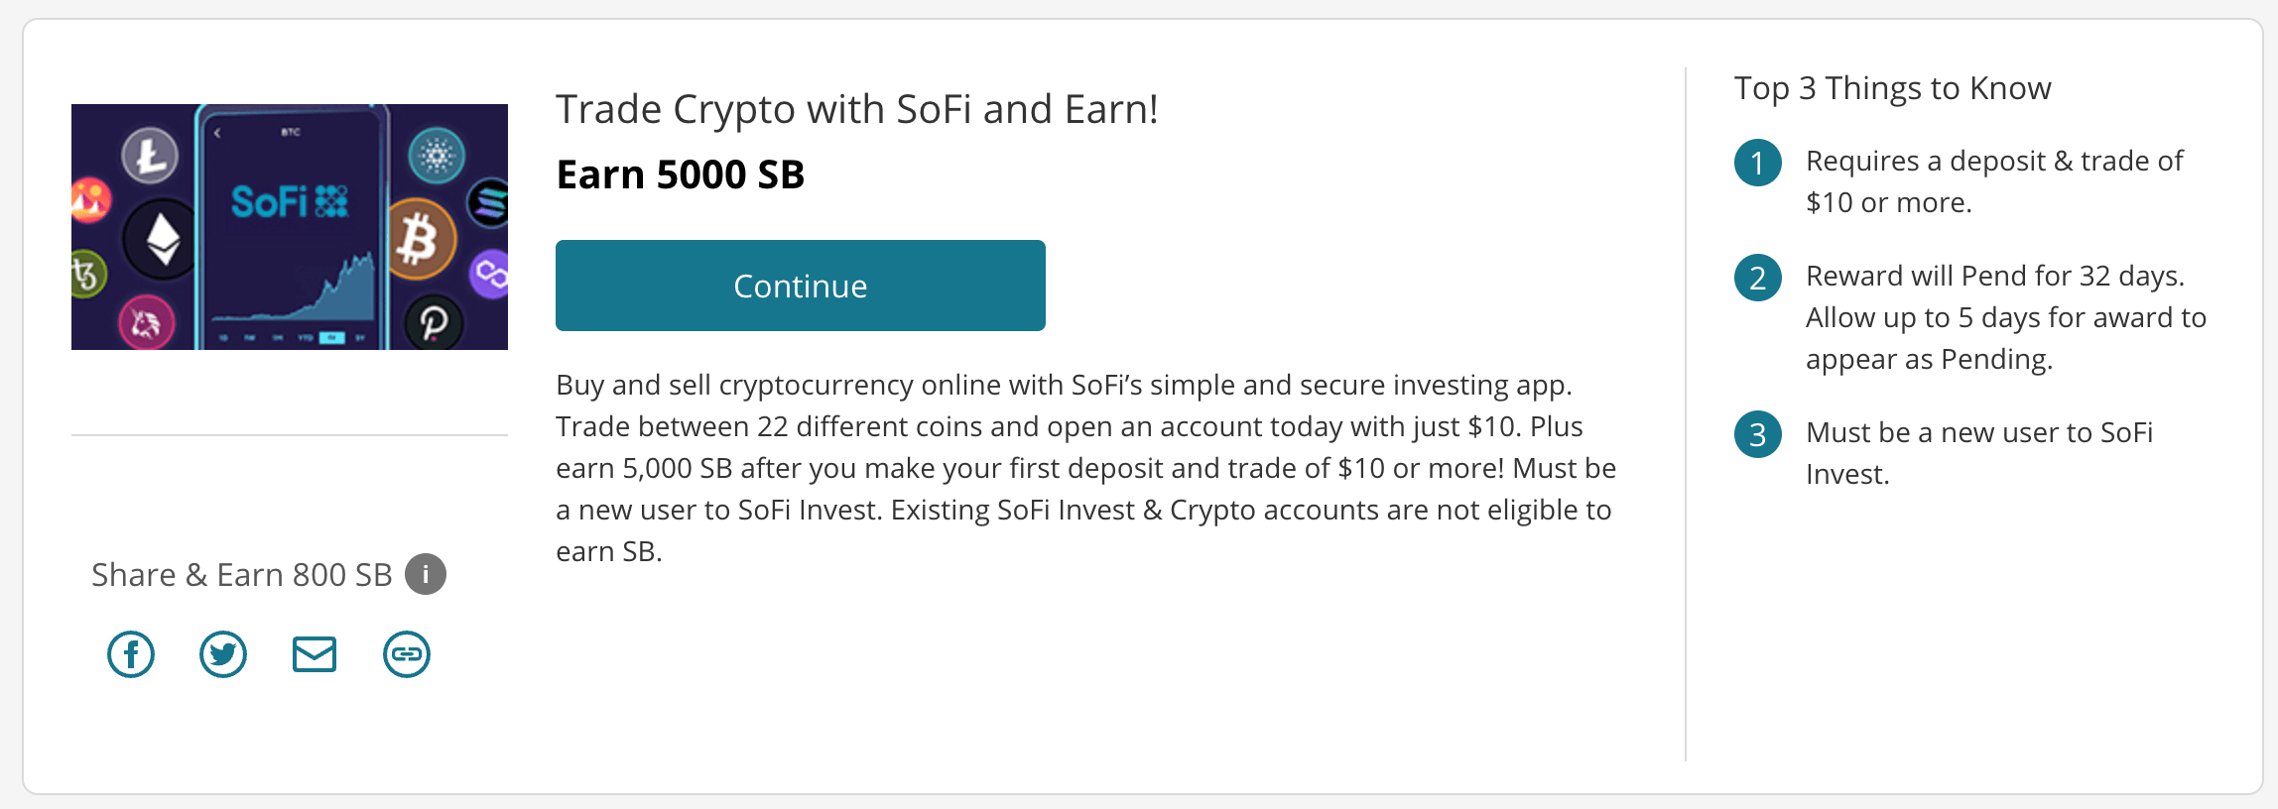
Task: Select the envelope sharing icon
Action: click(314, 653)
